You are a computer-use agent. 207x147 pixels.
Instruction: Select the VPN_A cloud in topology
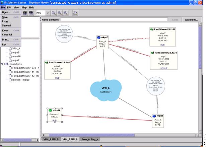click(106, 90)
